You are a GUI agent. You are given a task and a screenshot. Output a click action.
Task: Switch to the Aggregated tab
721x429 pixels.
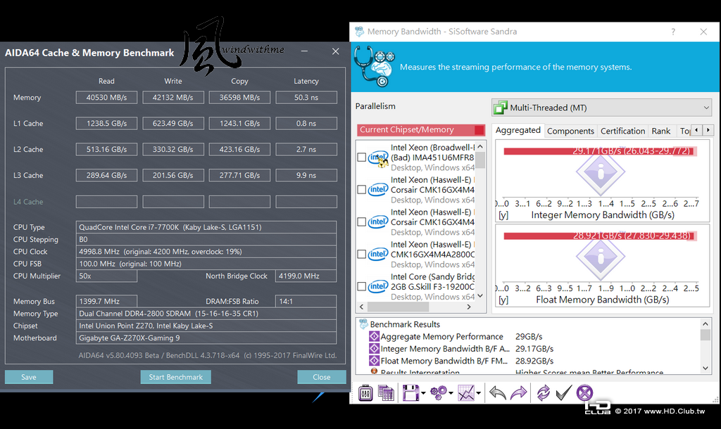point(518,130)
